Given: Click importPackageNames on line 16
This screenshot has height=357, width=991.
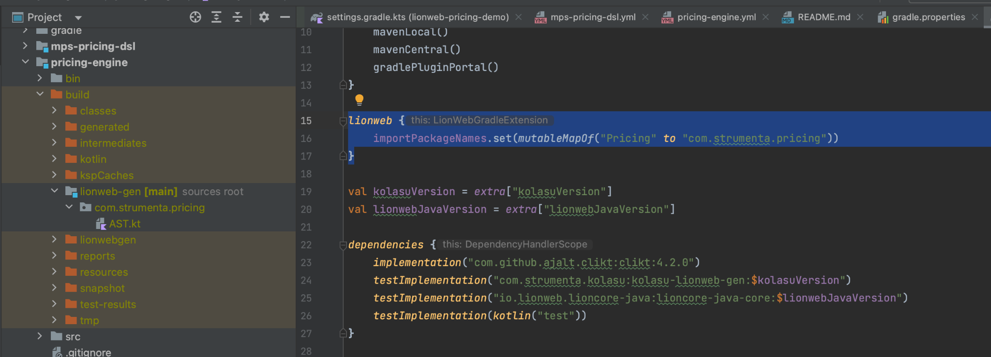Looking at the screenshot, I should pos(430,139).
